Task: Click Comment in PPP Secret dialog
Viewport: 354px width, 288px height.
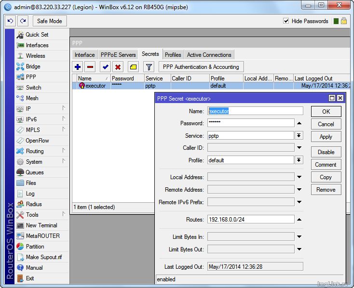Action: [326, 165]
